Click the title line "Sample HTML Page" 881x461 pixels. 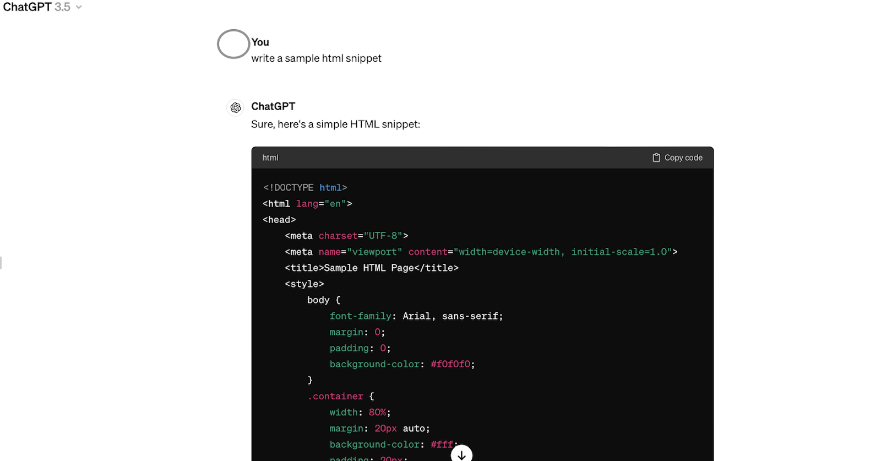click(x=372, y=268)
